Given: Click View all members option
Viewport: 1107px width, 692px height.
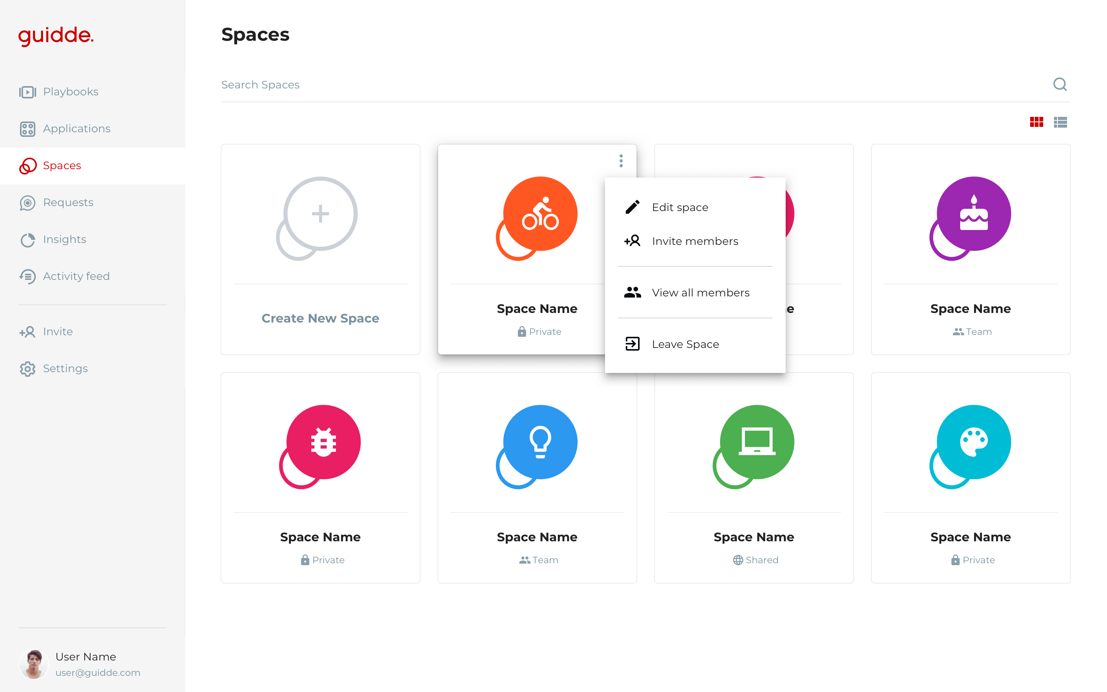Looking at the screenshot, I should (700, 293).
